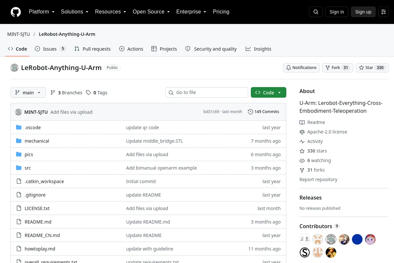Click the src folder icon

tap(19, 168)
